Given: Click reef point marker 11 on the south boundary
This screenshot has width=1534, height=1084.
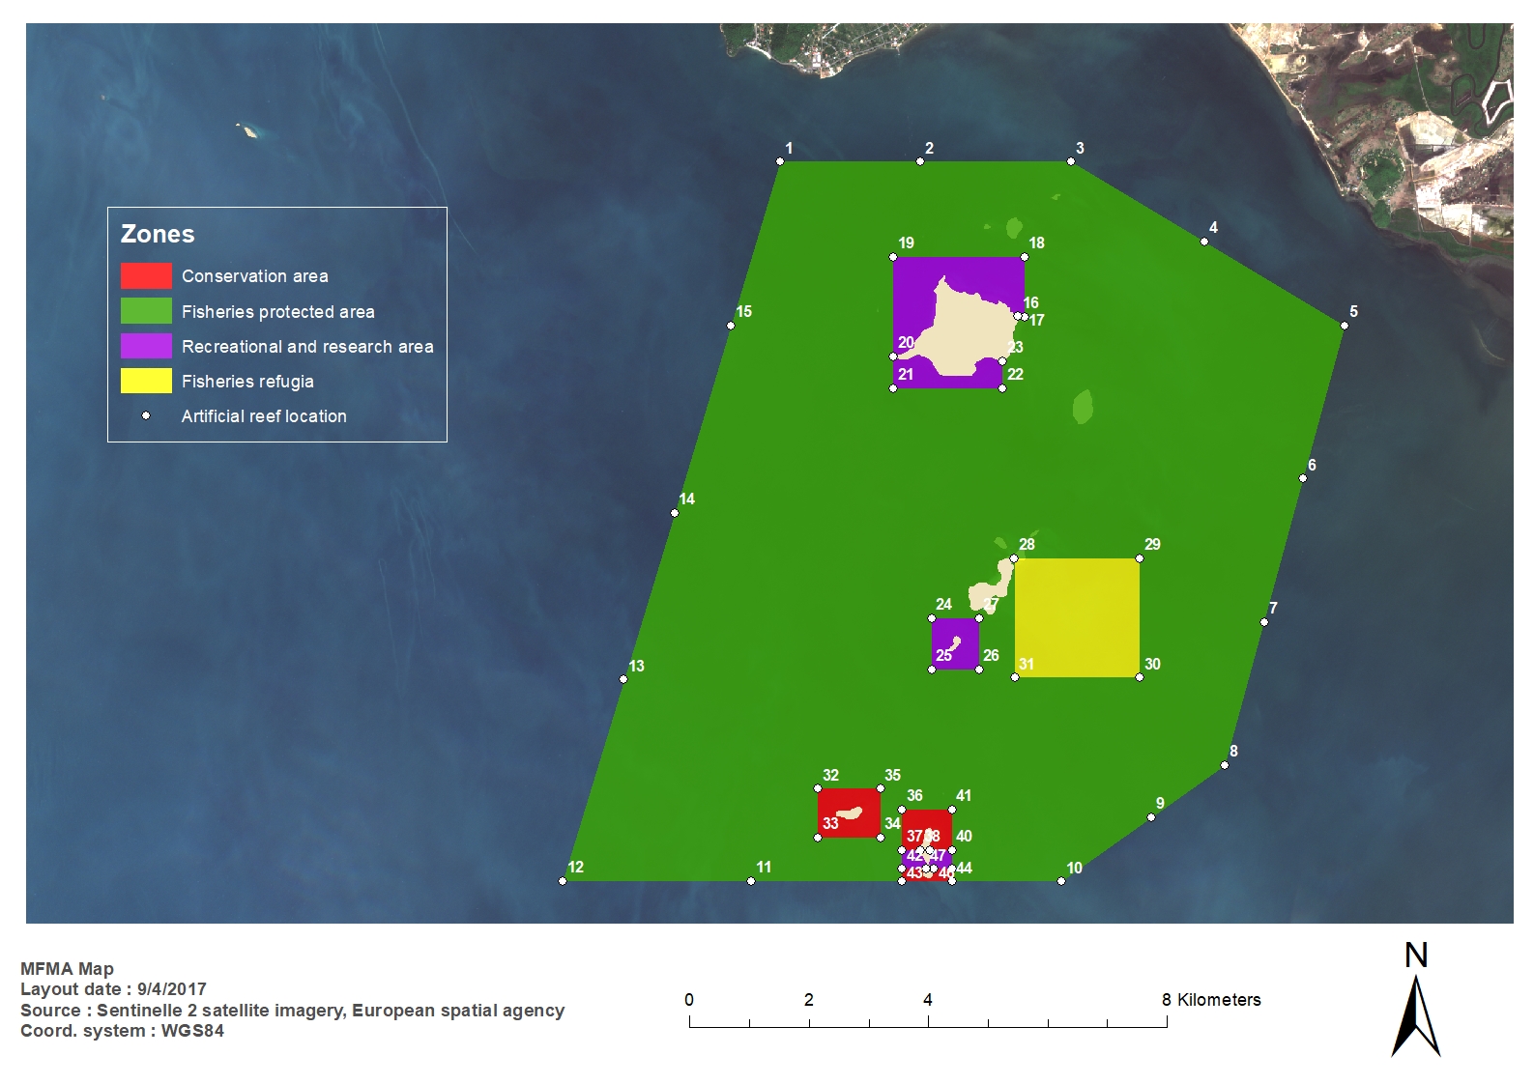Looking at the screenshot, I should pyautogui.click(x=751, y=881).
